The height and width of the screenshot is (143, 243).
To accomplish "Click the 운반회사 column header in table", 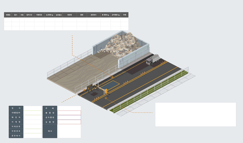I will (93, 15).
